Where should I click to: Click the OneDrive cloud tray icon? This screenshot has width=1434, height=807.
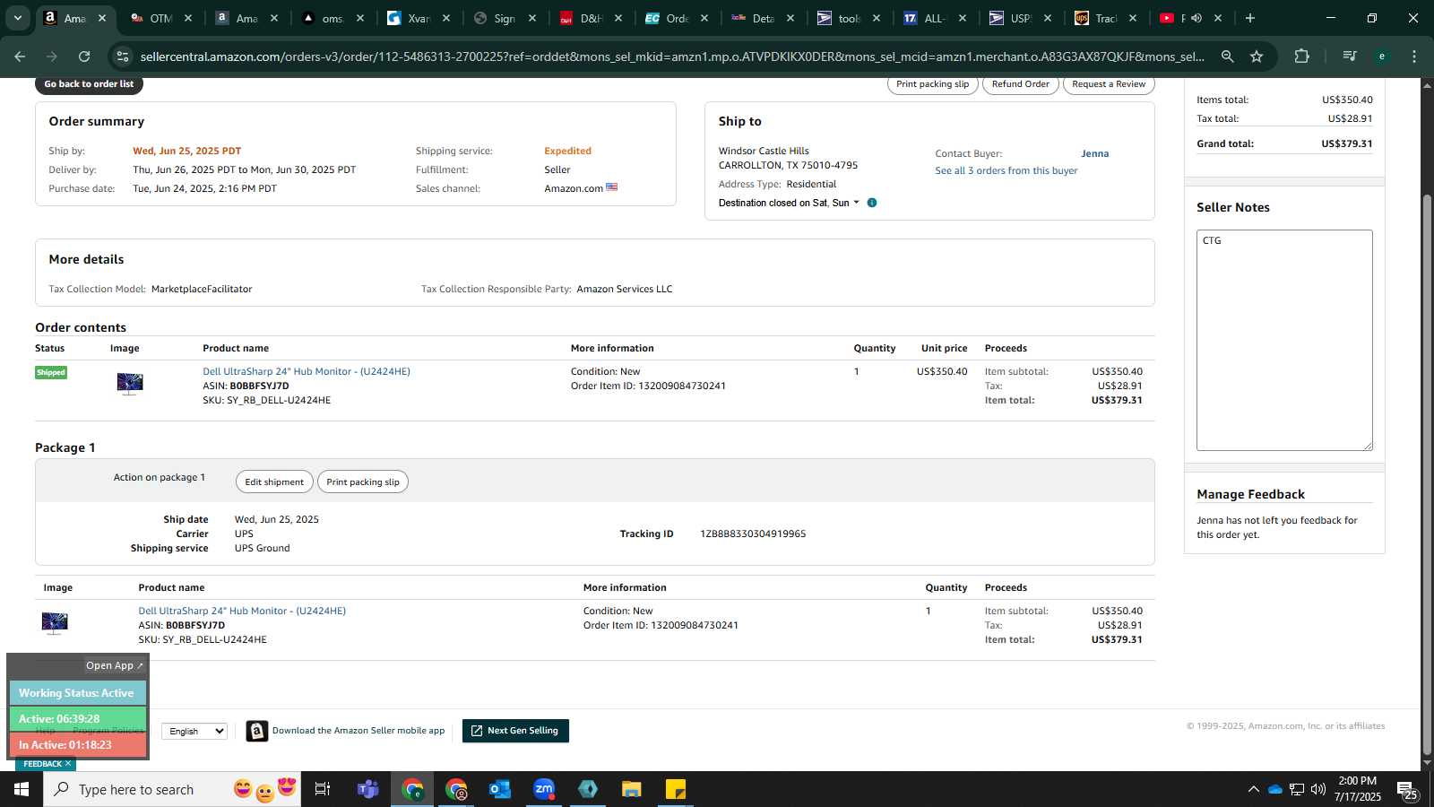tap(1274, 789)
